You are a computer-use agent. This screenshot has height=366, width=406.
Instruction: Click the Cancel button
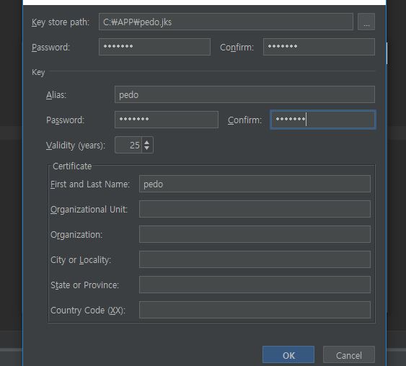click(348, 355)
